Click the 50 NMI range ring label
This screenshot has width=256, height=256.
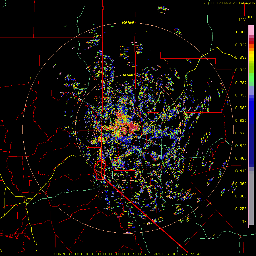[128, 75]
